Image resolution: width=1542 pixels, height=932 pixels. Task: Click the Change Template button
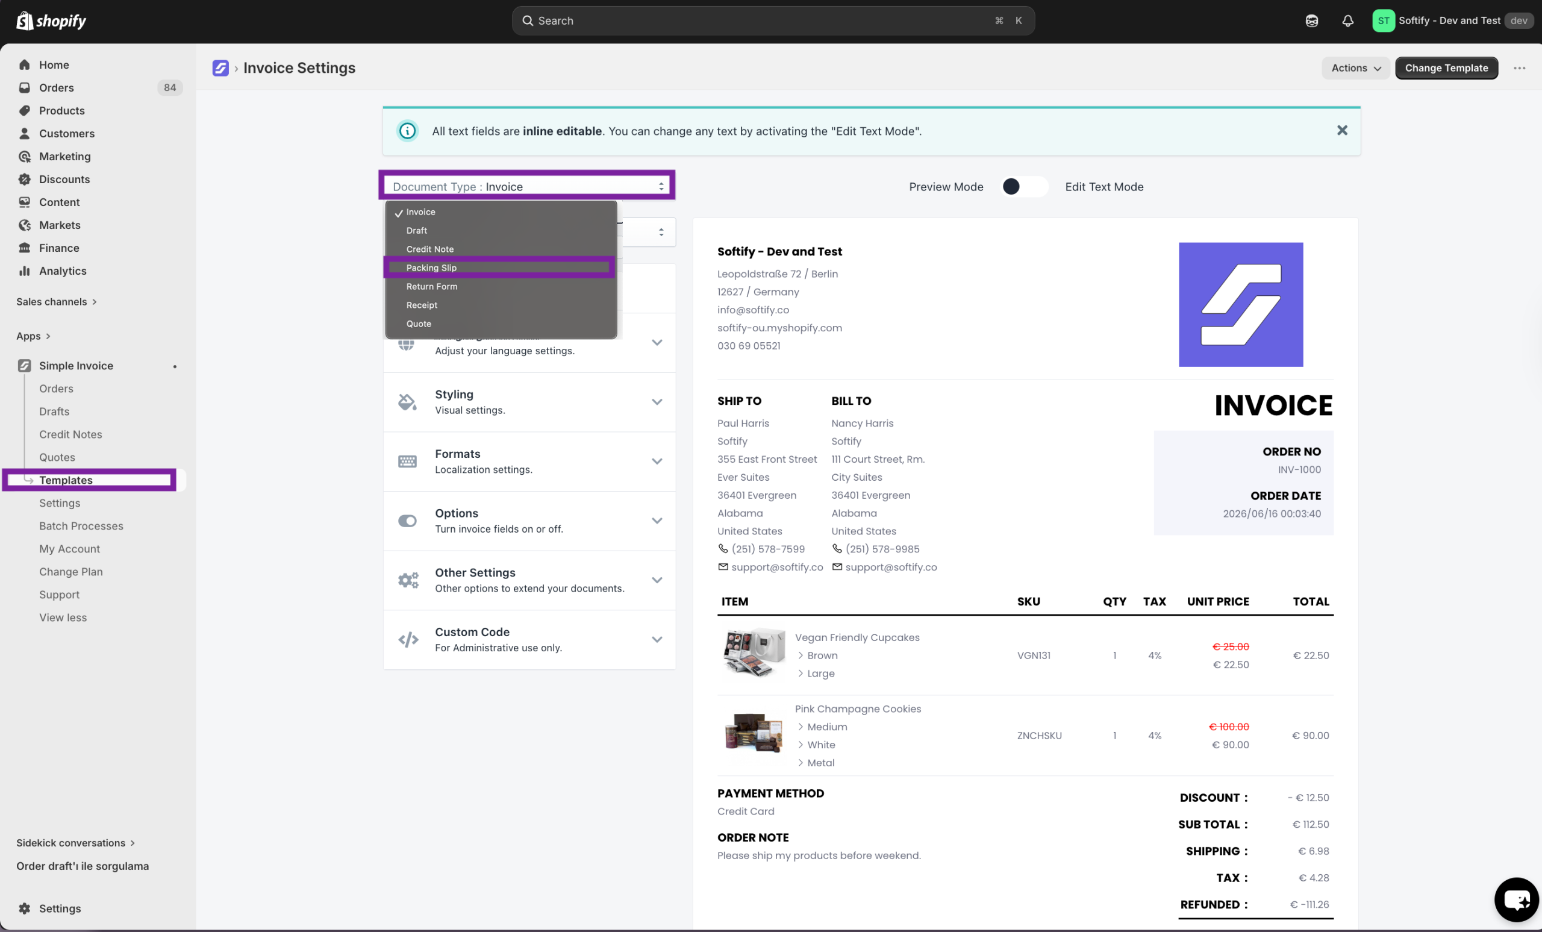[1446, 67]
